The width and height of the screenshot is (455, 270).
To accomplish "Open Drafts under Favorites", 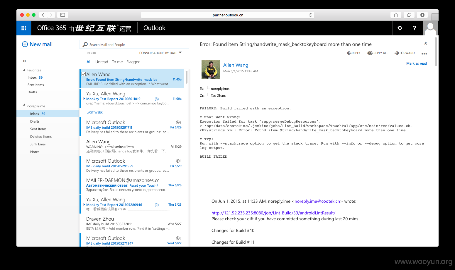I will [x=32, y=92].
